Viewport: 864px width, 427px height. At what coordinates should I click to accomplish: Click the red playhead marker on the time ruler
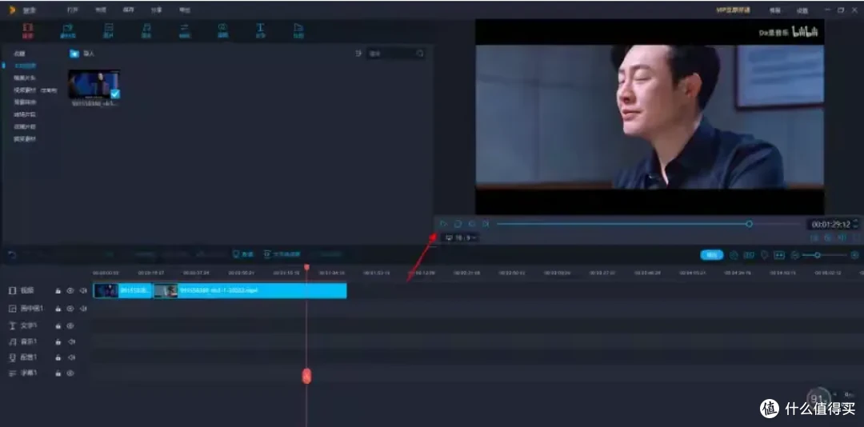306,267
